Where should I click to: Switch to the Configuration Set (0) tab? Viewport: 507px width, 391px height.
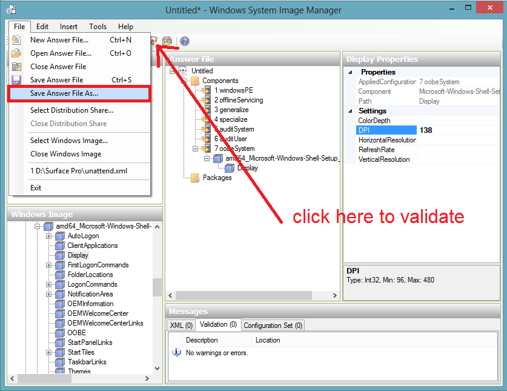[x=273, y=326]
